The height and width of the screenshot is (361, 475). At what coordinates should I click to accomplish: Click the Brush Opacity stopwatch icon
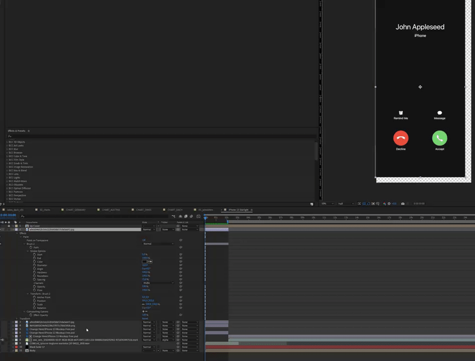pos(35,286)
